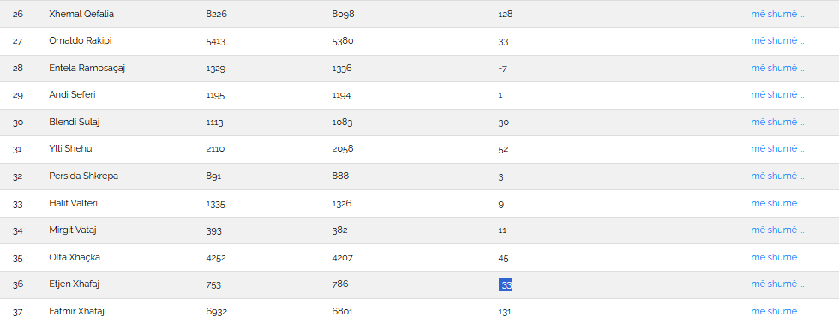Click value 8226 in row 26
Image resolution: width=839 pixels, height=323 pixels.
tap(217, 15)
